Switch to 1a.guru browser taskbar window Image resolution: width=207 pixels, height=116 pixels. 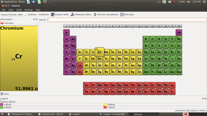[x=114, y=114]
